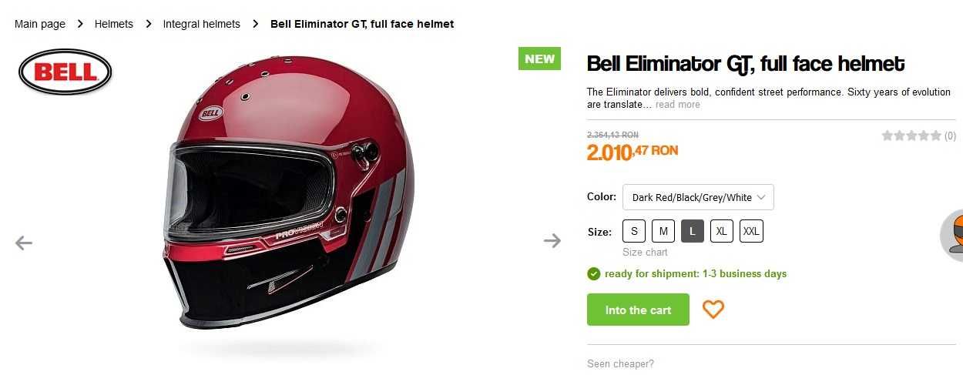Go to Main page breadcrumb
The image size is (963, 375).
click(x=40, y=24)
